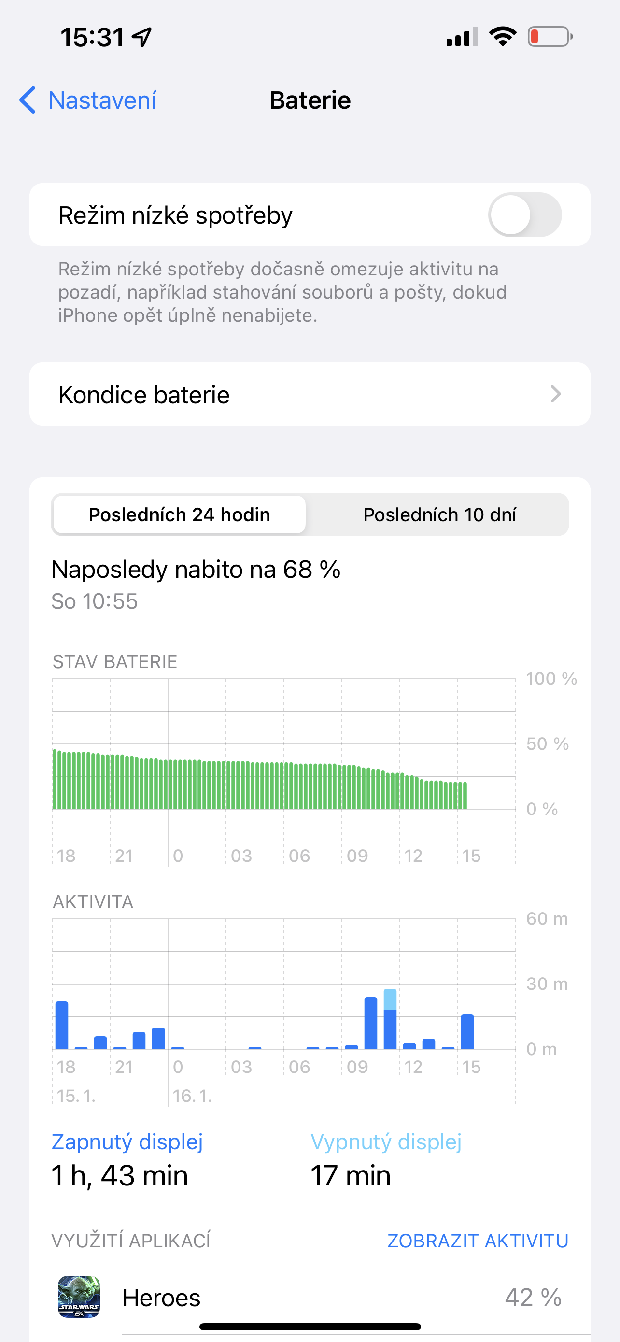Tap the Vypnutý displej legend

[386, 1142]
